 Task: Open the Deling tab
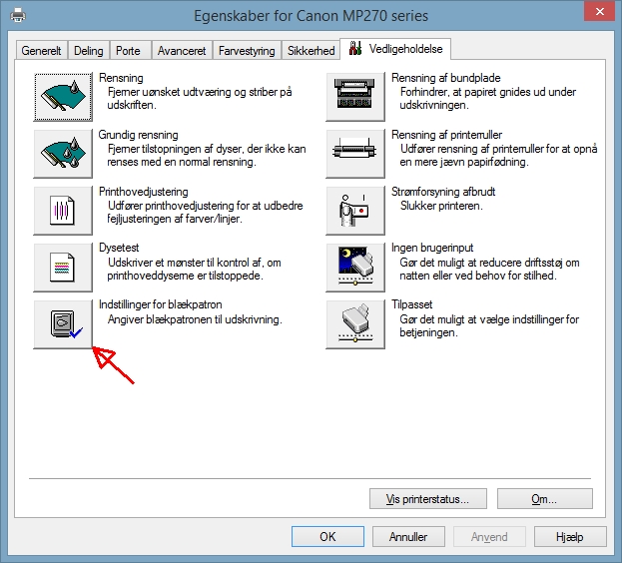click(x=88, y=51)
